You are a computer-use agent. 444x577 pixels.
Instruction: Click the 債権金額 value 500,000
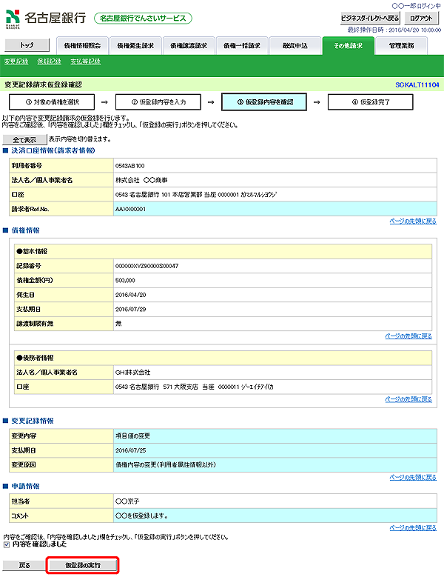(125, 281)
